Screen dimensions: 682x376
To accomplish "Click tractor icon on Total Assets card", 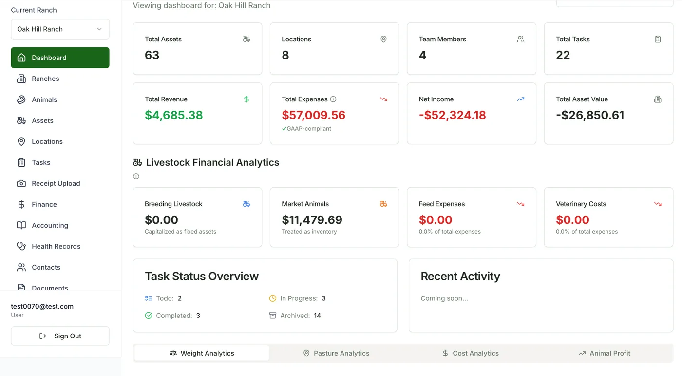I will point(246,39).
